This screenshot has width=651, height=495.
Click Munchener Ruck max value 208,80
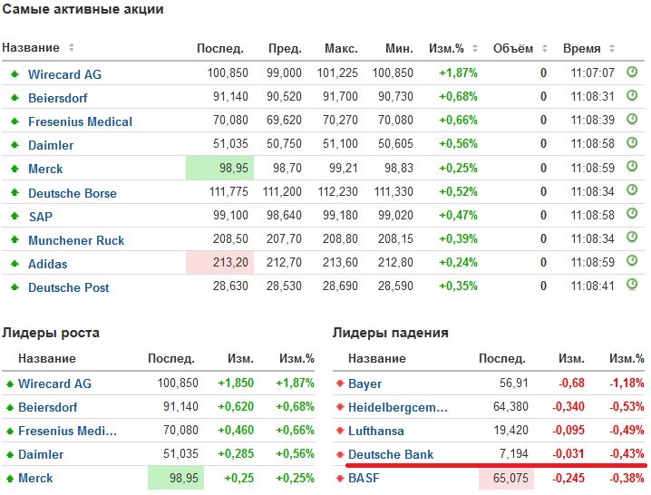(x=340, y=238)
